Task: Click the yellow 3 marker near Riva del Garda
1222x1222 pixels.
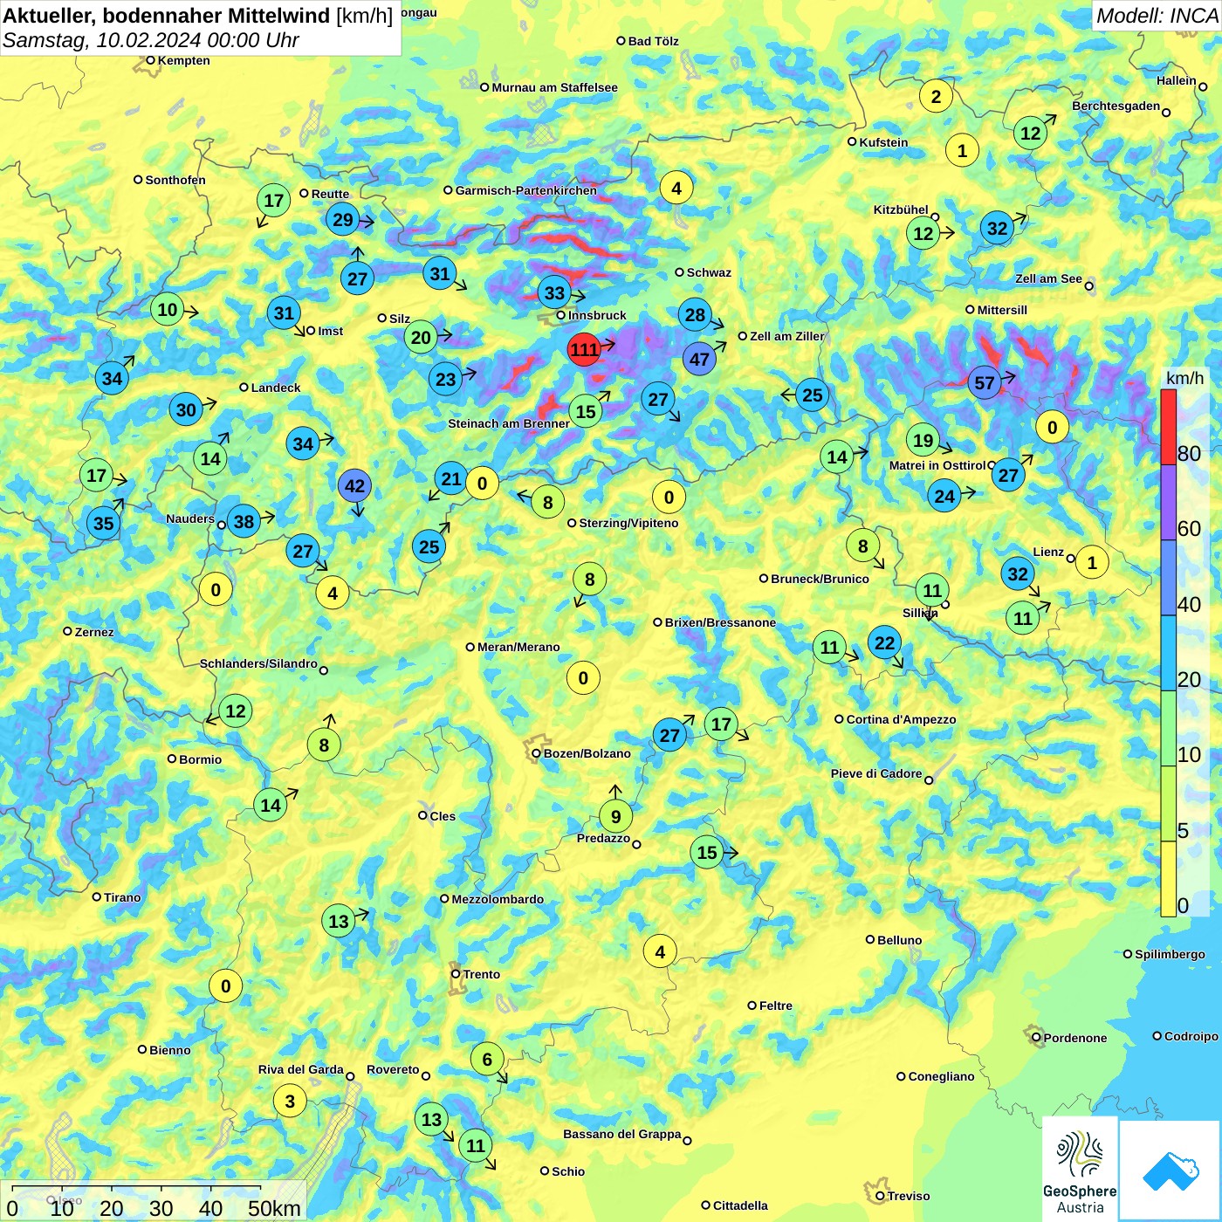Action: (x=290, y=1102)
